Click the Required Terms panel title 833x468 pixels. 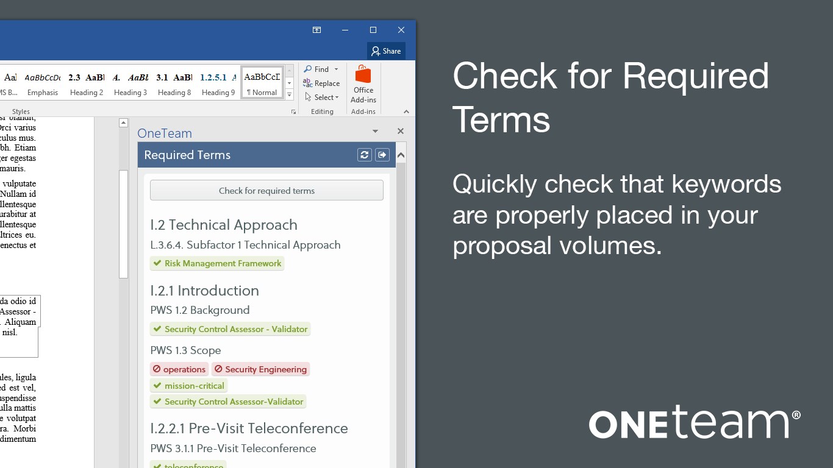pyautogui.click(x=187, y=155)
